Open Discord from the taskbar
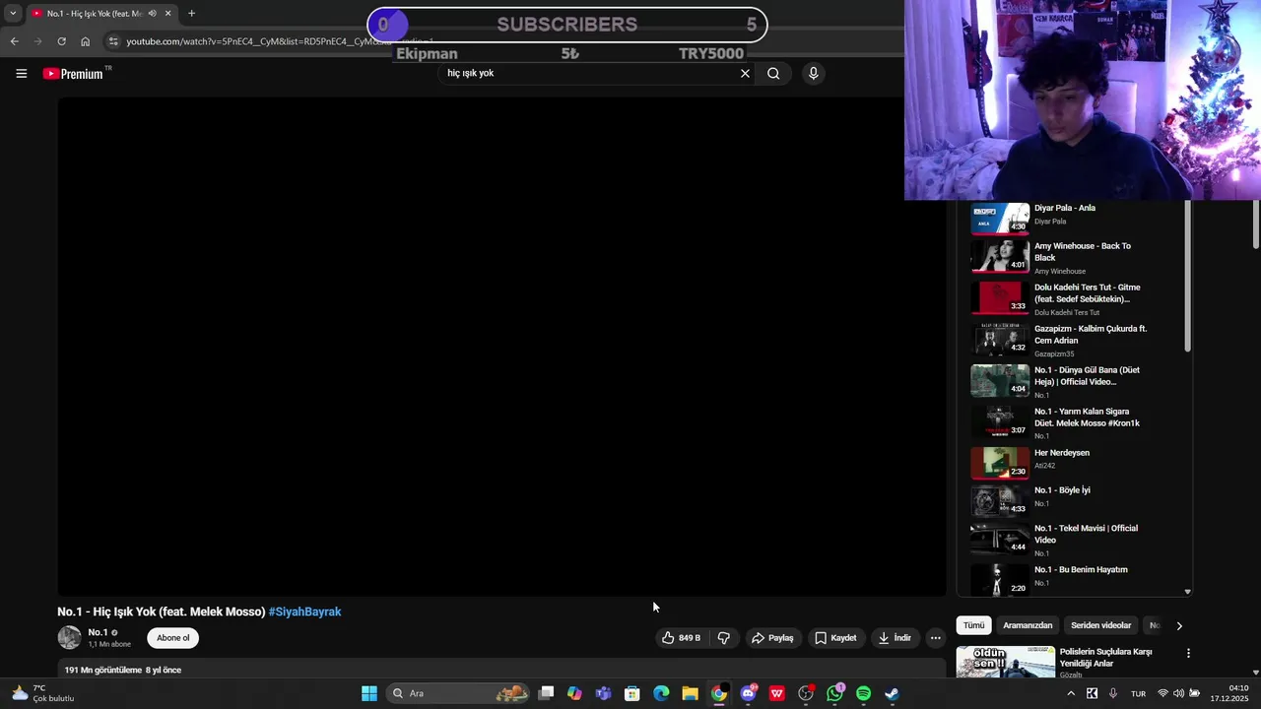The image size is (1261, 709). (749, 693)
